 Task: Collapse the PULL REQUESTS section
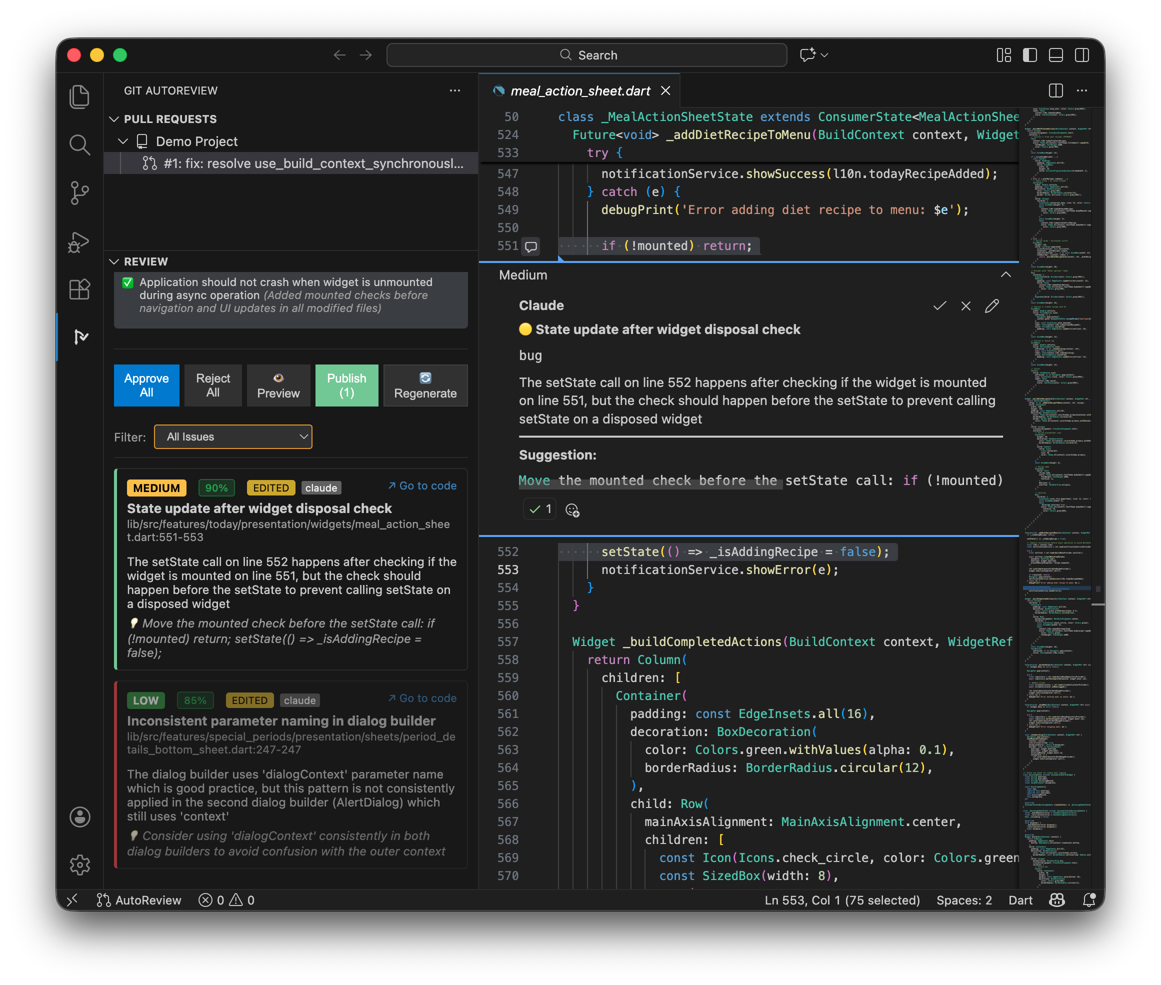coord(114,118)
